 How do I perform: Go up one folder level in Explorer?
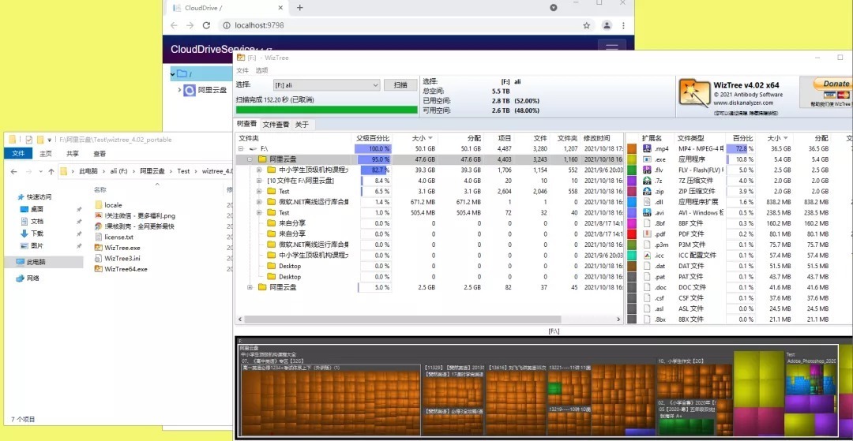point(51,171)
